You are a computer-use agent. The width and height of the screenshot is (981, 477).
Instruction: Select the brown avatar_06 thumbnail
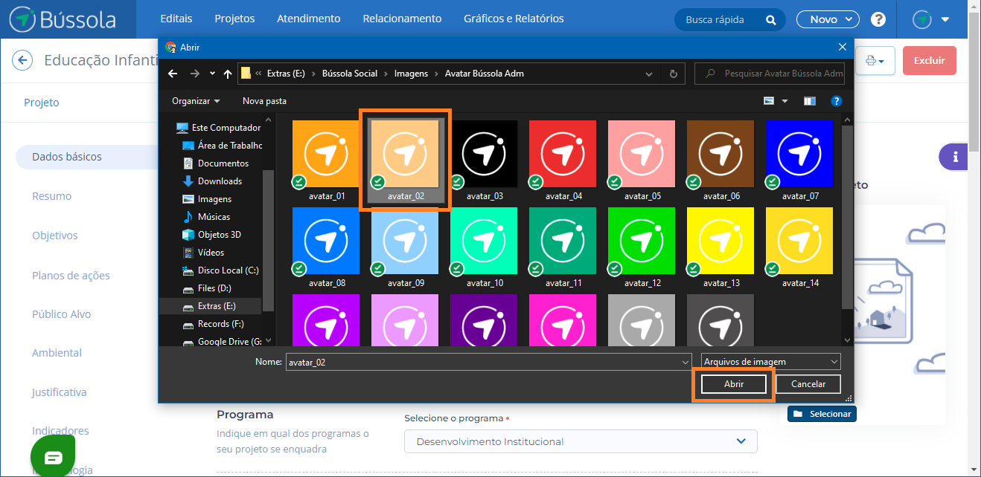tap(720, 154)
